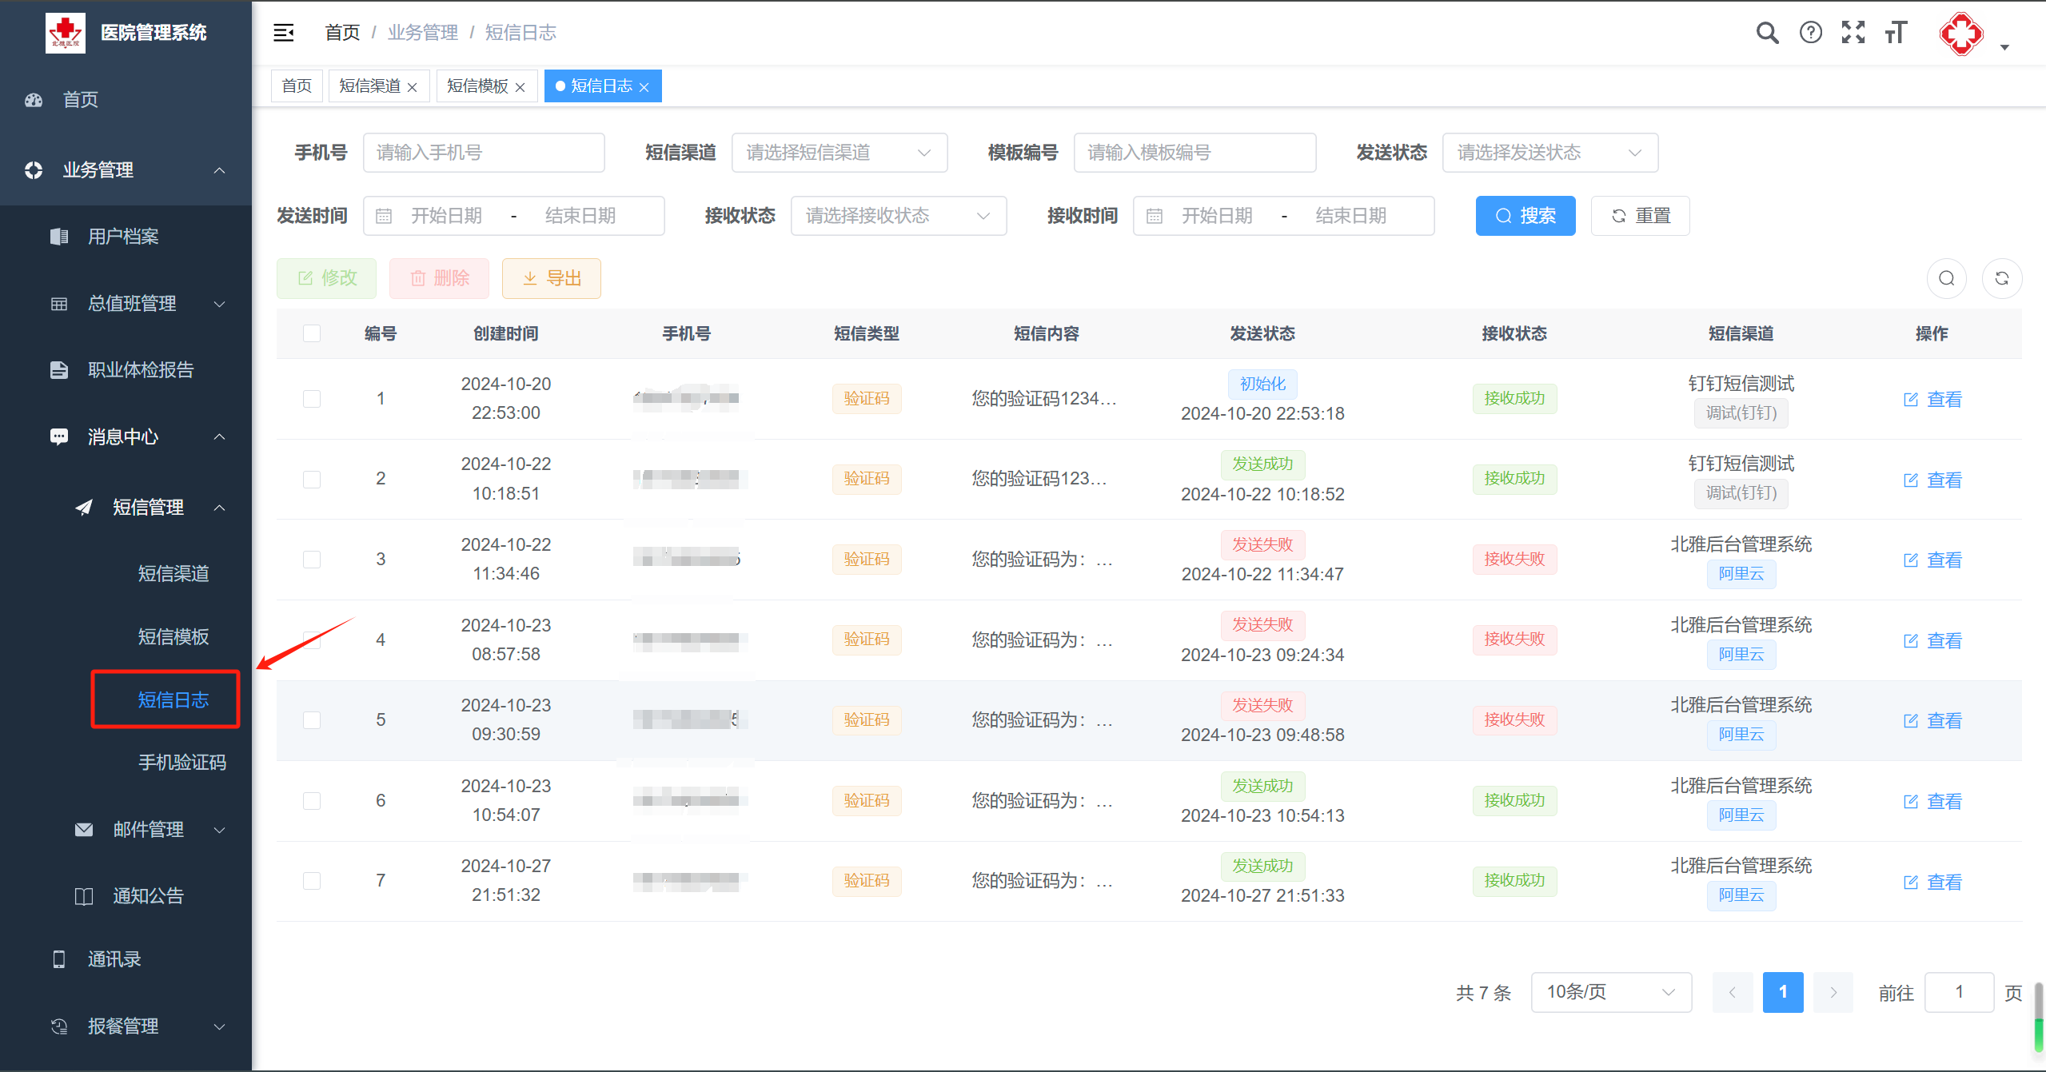Click the search magnifier icon in the top bar

pos(1767,33)
